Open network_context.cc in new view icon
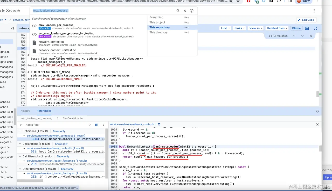 point(159,124)
